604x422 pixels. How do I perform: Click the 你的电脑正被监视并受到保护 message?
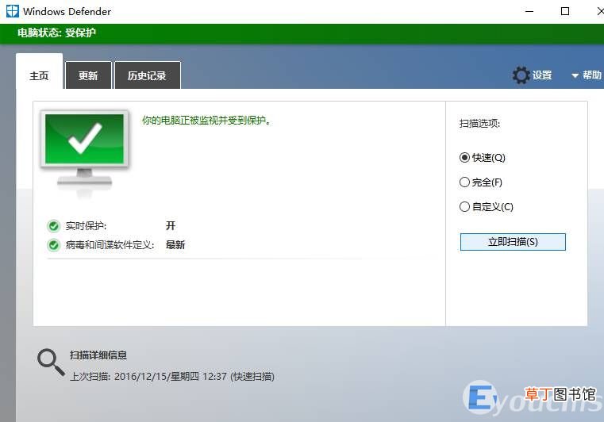[206, 121]
